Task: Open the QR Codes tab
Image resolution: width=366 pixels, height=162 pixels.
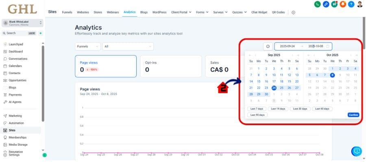Action: pos(277,13)
